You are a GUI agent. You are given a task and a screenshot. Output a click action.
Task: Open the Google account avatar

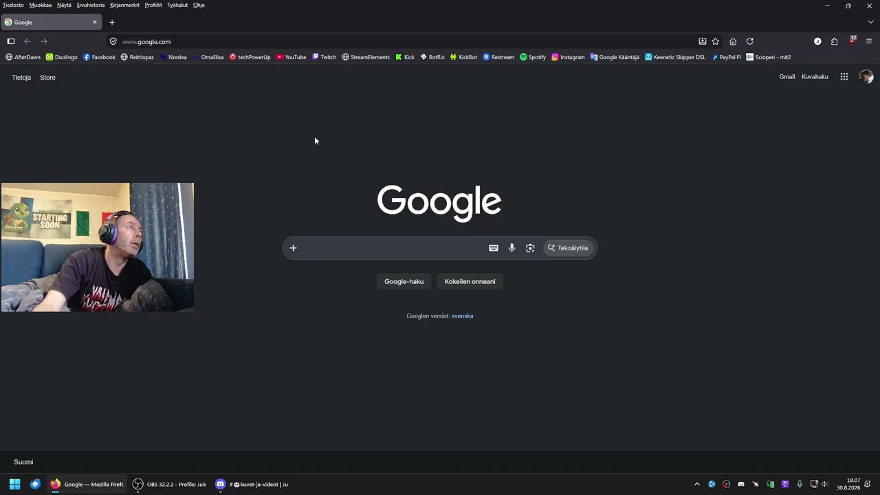[866, 77]
